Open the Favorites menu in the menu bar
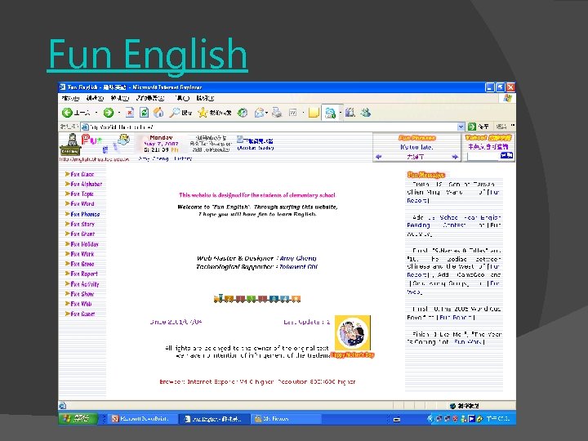The image size is (588, 441). tap(150, 98)
